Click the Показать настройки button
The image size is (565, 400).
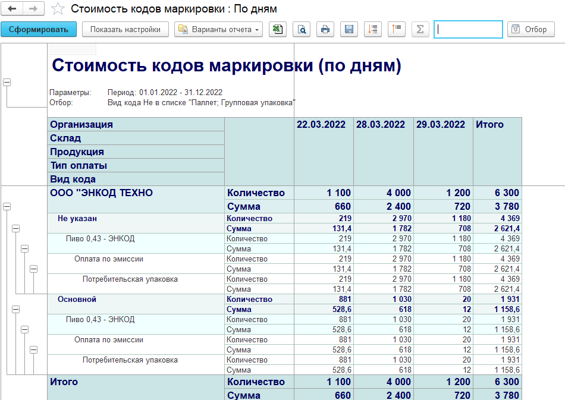(125, 29)
